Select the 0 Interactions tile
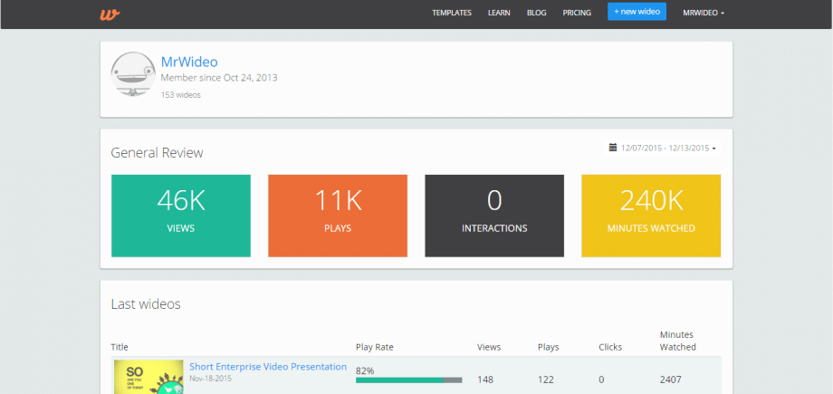 494,216
